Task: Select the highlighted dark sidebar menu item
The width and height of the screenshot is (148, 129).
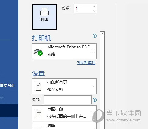Action: tap(9, 110)
